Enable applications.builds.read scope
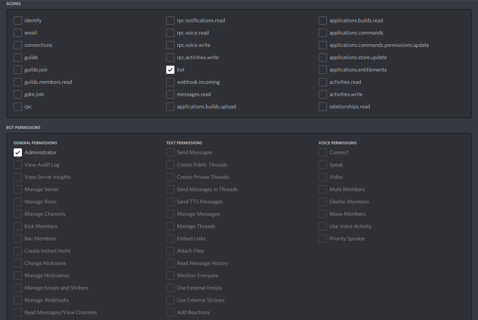 [x=323, y=21]
